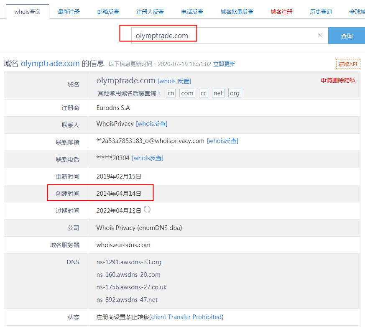Open the 历史查询 tab
Viewport: 365px width, 327px height.
click(x=321, y=12)
